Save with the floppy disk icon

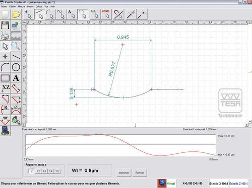coord(5,25)
